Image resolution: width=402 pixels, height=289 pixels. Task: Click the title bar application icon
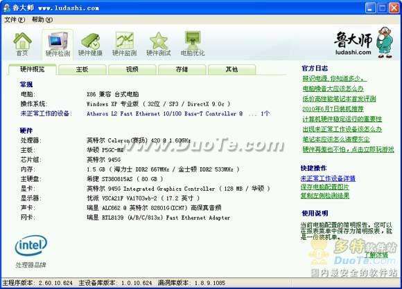point(7,8)
